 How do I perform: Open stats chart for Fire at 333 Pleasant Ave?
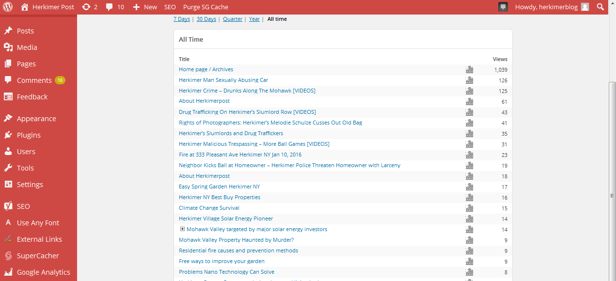pos(469,155)
